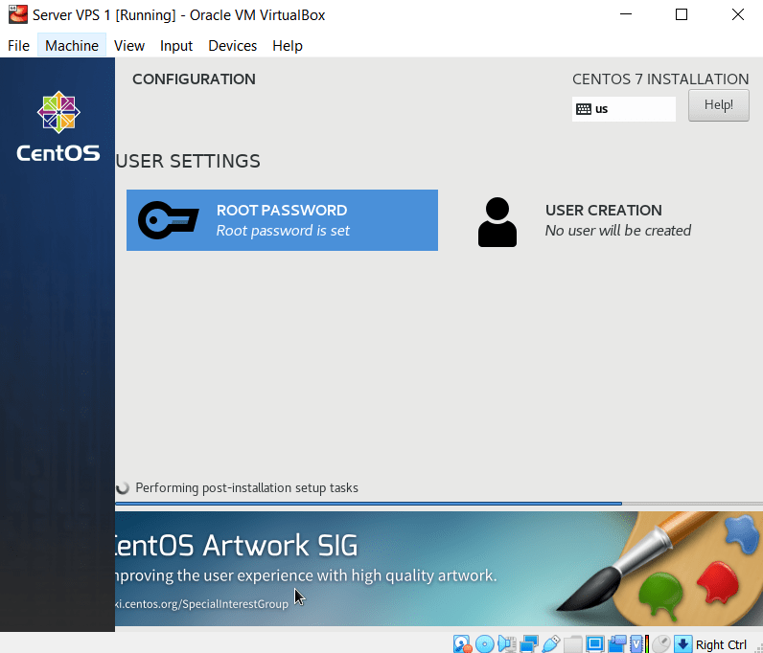Viewport: 763px width, 653px height.
Task: Click the keyboard icon beside us
Action: (584, 109)
